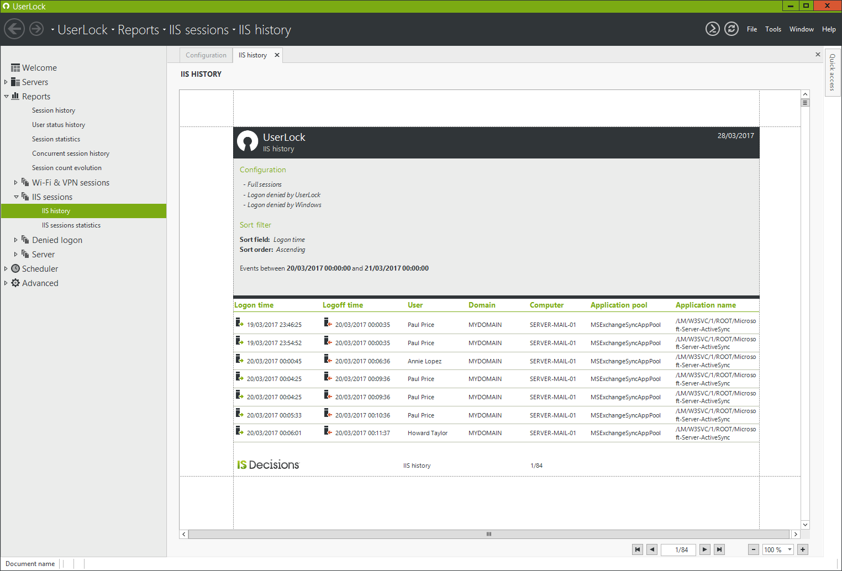Open Concurrent session history report
842x571 pixels.
pyautogui.click(x=71, y=154)
